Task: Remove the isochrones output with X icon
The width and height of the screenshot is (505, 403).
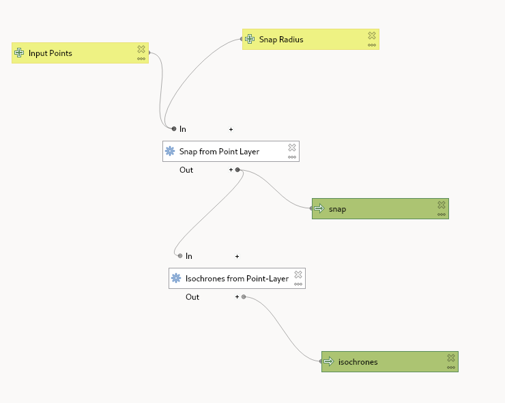Action: 451,358
